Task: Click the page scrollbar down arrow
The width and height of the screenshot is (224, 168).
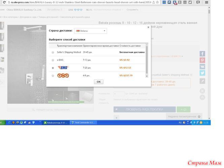Action: (209, 118)
